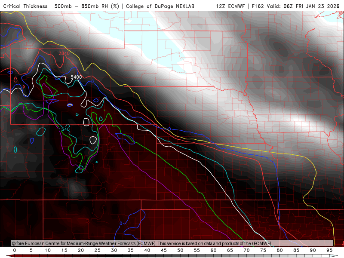Screen dimensions: 344x258
Task: Click the '20' value on the color scale
Action: 81,250
